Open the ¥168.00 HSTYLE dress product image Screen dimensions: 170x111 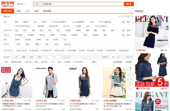(17, 82)
